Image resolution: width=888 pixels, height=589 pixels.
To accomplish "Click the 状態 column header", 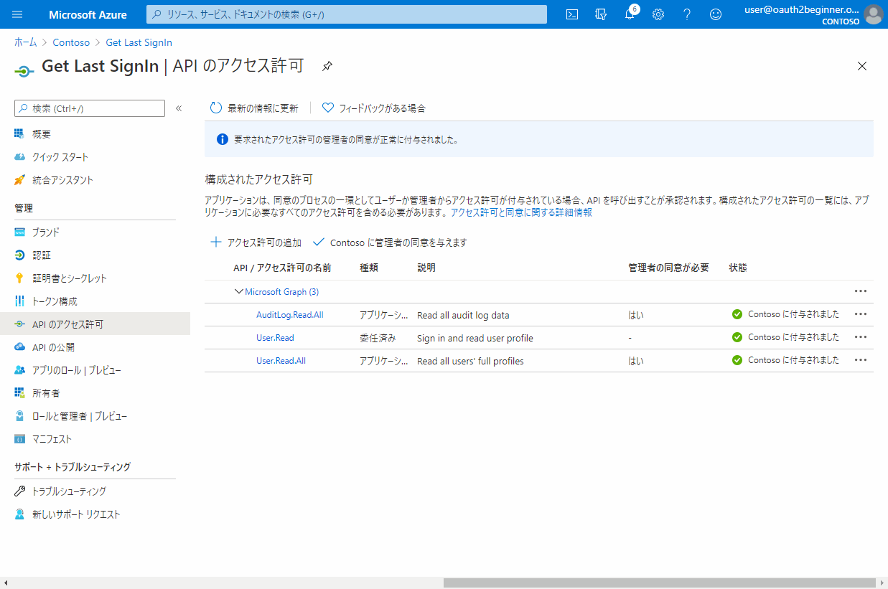I will [x=738, y=268].
